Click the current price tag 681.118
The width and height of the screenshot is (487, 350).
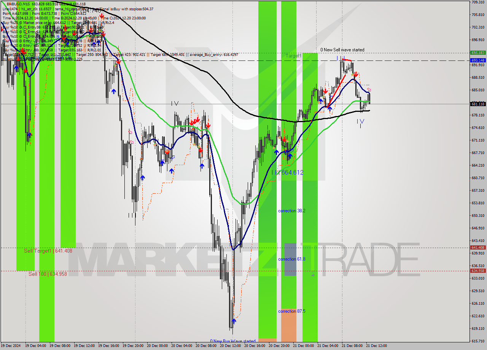[x=478, y=104]
